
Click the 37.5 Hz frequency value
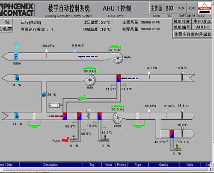coord(115,50)
